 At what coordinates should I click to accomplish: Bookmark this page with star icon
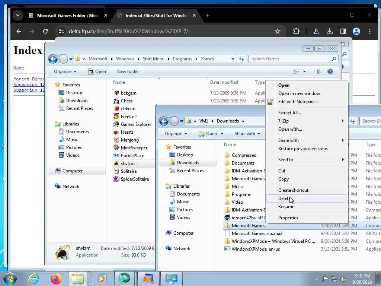pyautogui.click(x=278, y=31)
